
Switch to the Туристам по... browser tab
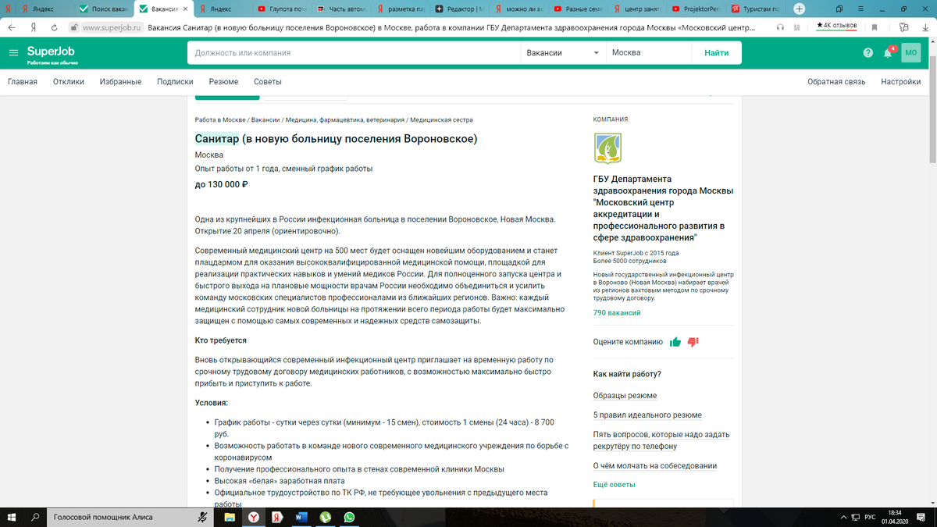[x=756, y=9]
